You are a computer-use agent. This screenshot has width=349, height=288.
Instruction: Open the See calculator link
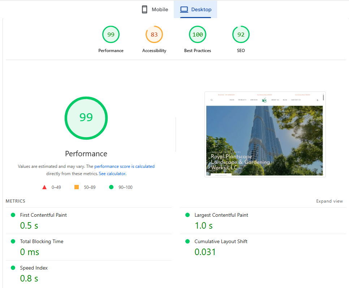coord(112,174)
